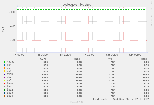
Task: Click the 1e-06 y-axis tick label
Action: point(12,40)
